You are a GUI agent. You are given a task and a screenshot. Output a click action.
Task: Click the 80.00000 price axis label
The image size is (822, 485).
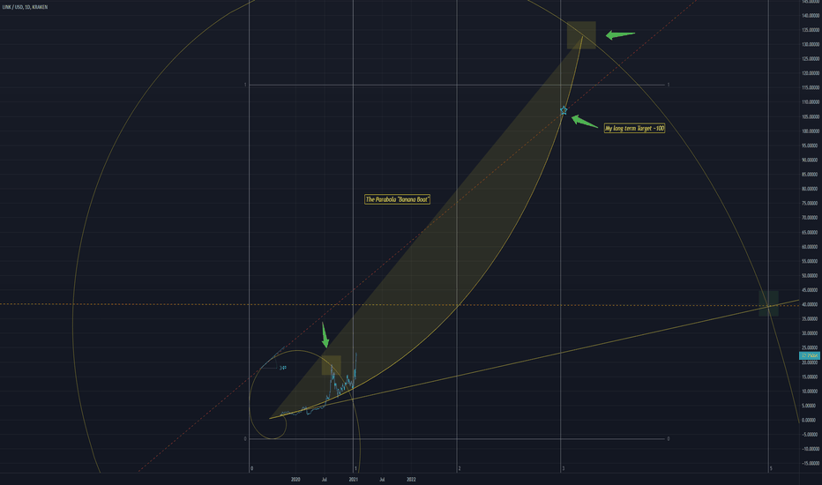point(811,189)
